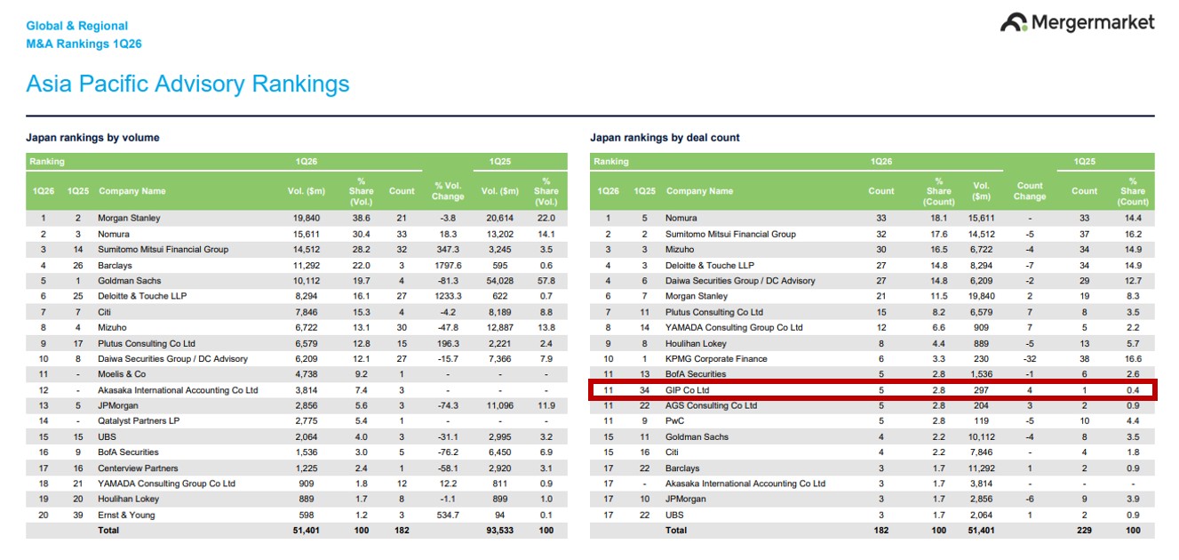This screenshot has height=560, width=1179.
Task: Click Barclays in the volume table
Action: 117,265
